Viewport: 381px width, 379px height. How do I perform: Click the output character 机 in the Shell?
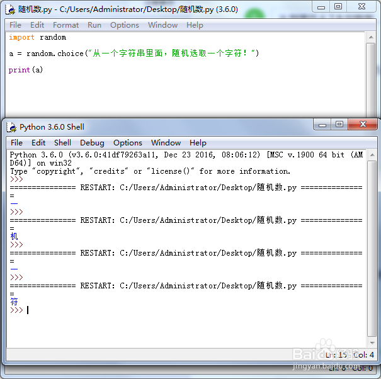pos(14,236)
